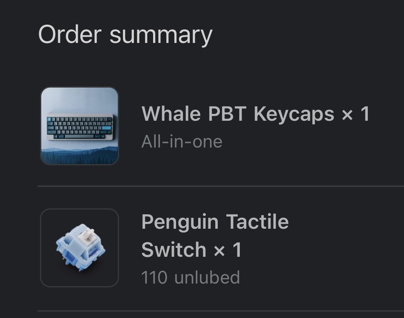The height and width of the screenshot is (318, 404).
Task: Click the 110 unlubed variant text
Action: pyautogui.click(x=190, y=277)
